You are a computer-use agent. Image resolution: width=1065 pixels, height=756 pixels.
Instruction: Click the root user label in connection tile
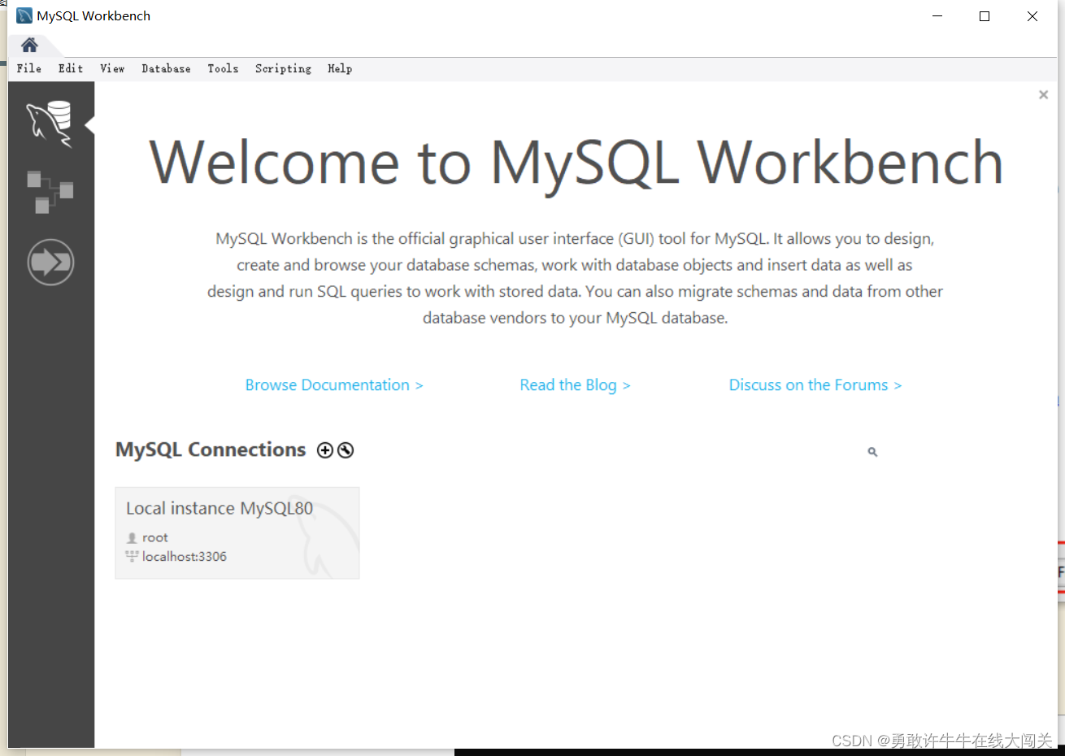click(x=154, y=537)
